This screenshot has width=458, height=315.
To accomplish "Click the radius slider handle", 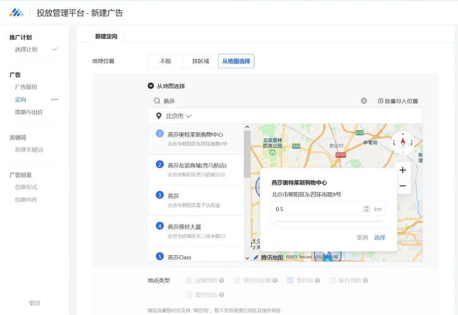I will [x=274, y=221].
